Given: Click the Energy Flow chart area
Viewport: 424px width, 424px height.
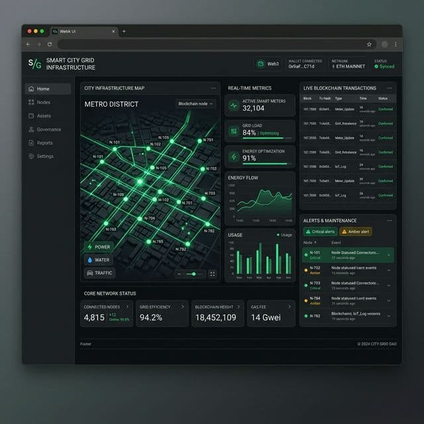Looking at the screenshot, I should [263, 201].
